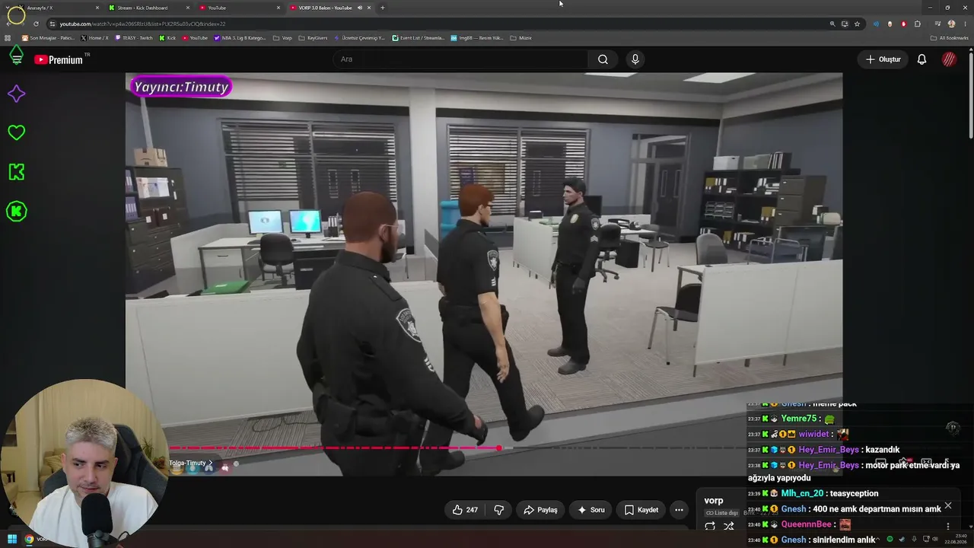Bookmark this page with the star
974x548 pixels.
857,24
